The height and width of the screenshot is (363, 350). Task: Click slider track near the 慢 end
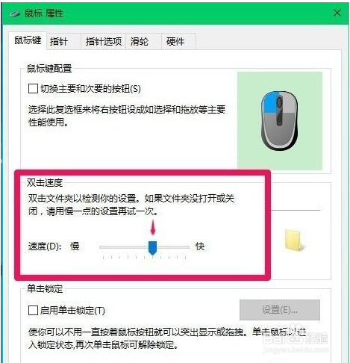[107, 247]
